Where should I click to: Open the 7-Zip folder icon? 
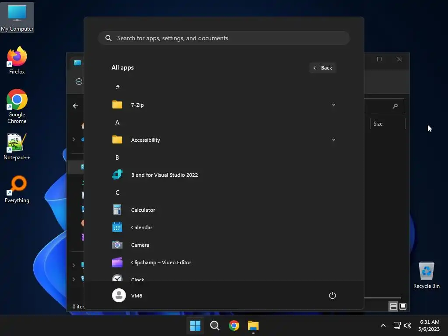coord(117,105)
